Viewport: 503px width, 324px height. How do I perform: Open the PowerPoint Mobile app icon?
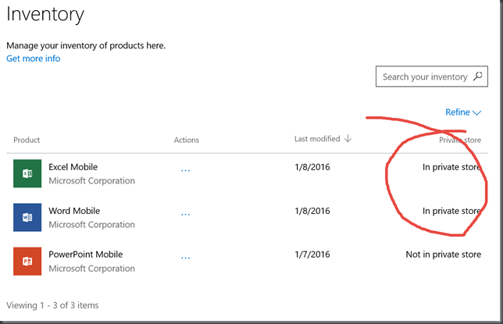(x=27, y=261)
